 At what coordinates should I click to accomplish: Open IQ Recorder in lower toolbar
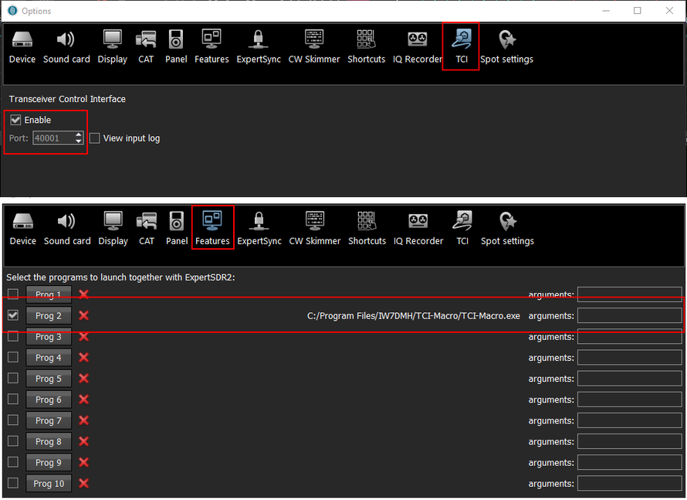(418, 229)
